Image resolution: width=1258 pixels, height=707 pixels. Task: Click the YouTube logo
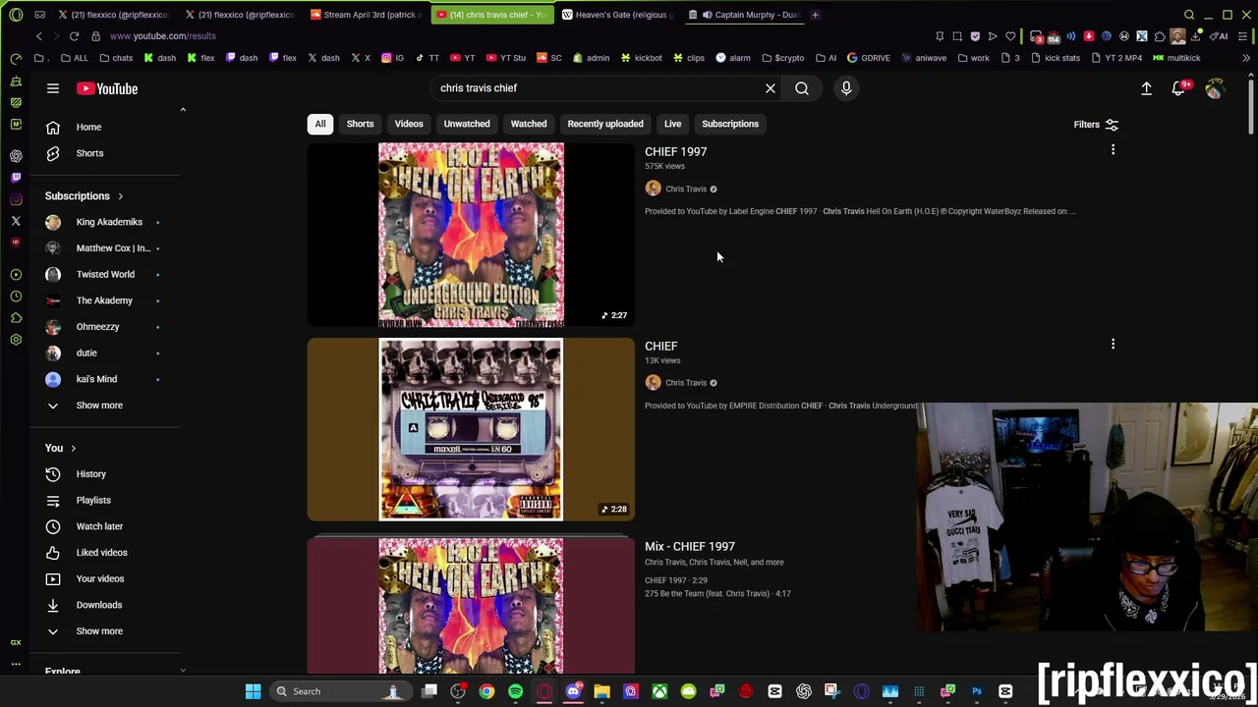click(x=107, y=88)
